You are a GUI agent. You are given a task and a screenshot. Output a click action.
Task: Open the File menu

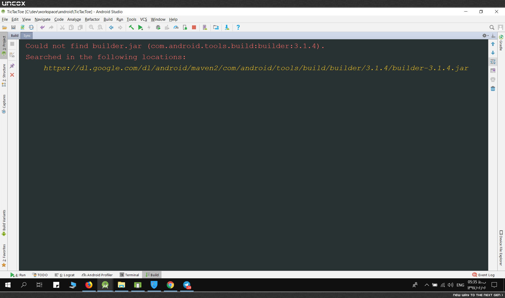pyautogui.click(x=5, y=19)
